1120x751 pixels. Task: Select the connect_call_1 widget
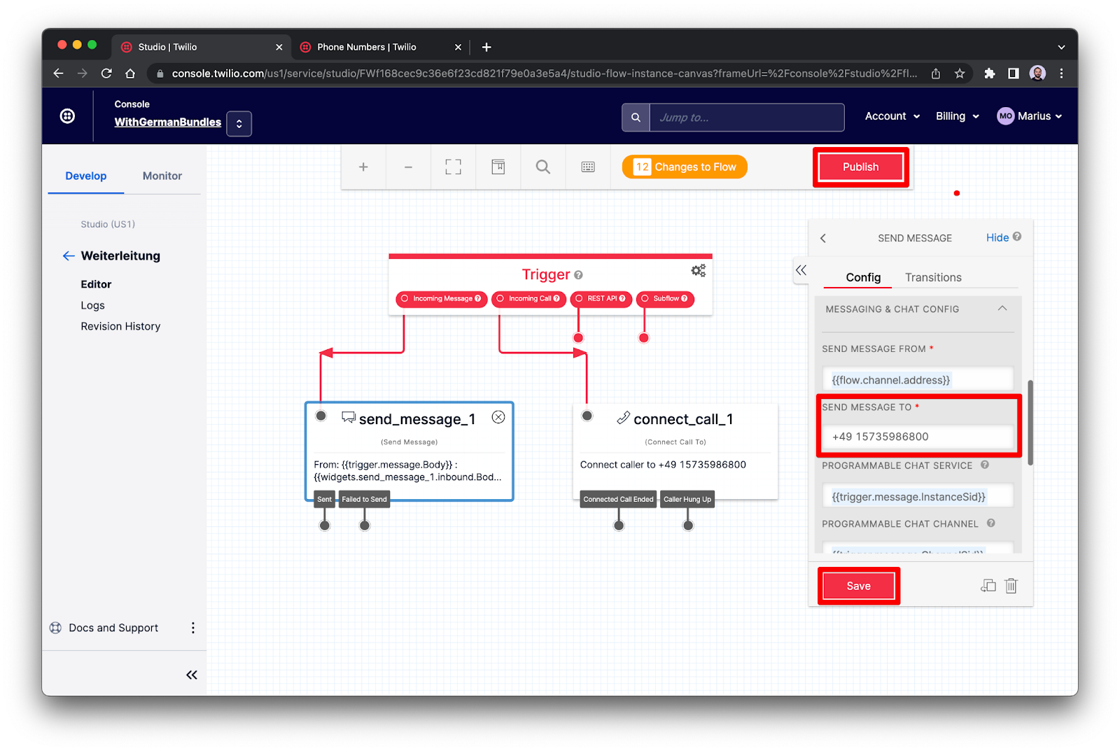675,451
